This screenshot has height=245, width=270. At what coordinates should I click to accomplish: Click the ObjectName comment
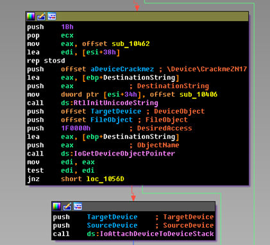158,145
